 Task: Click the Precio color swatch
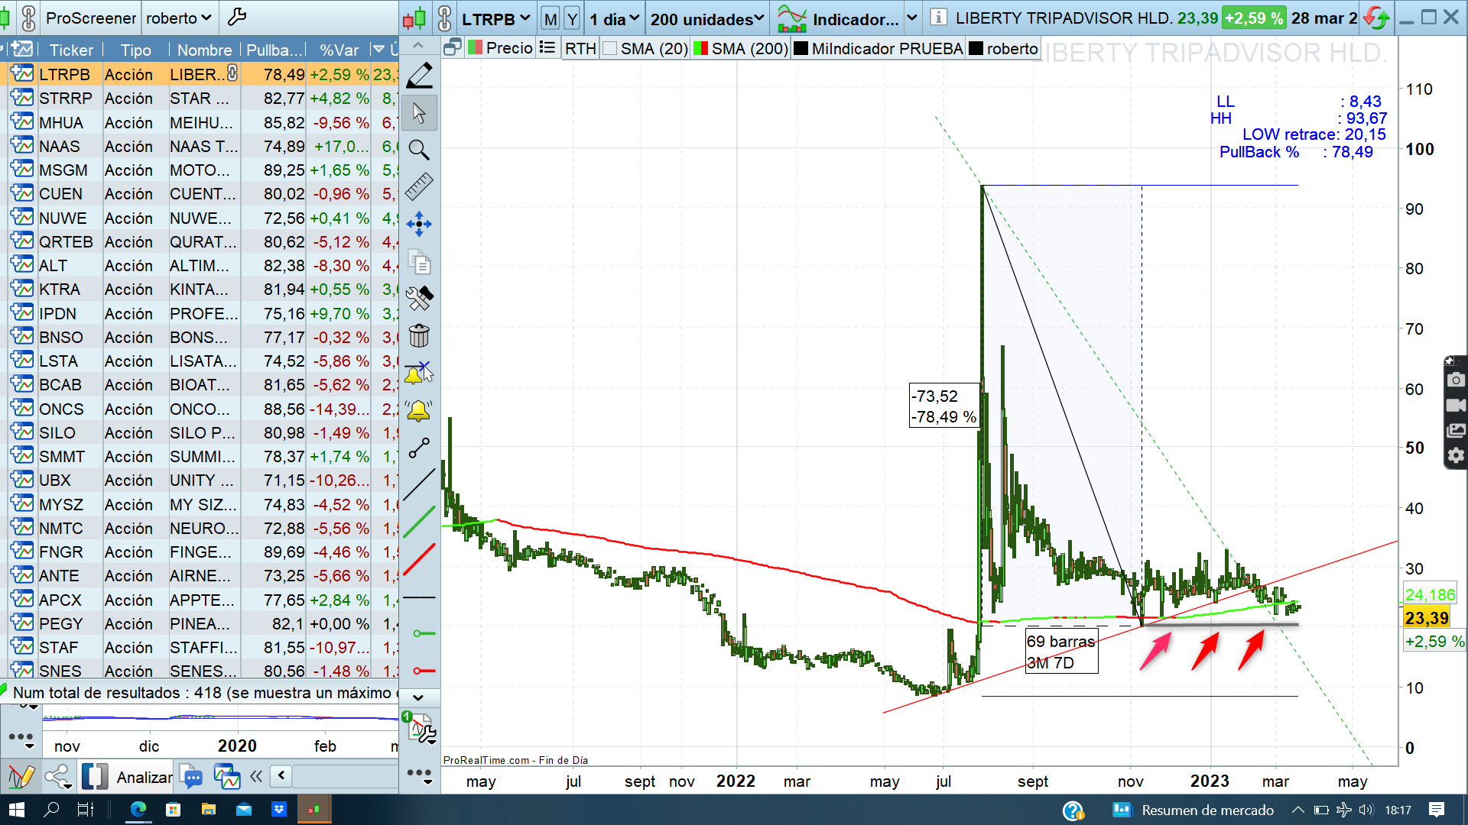(475, 48)
